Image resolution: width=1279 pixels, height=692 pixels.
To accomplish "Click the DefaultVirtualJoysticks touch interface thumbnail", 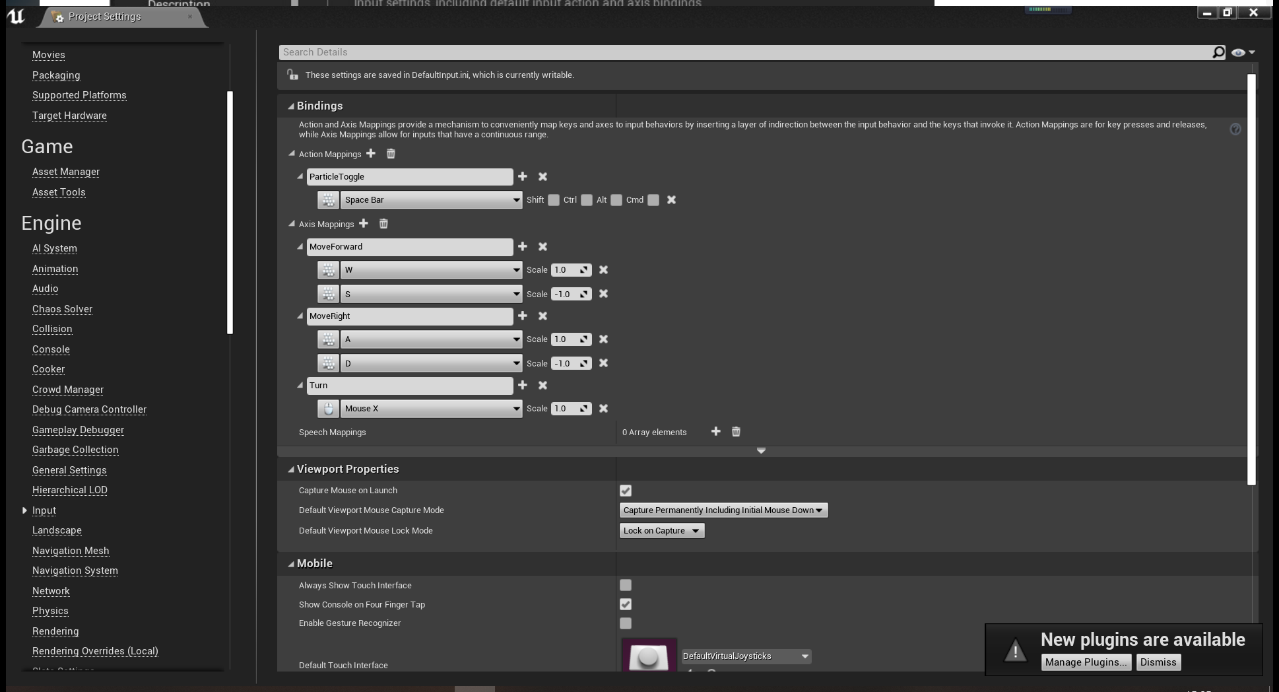I will [x=649, y=656].
